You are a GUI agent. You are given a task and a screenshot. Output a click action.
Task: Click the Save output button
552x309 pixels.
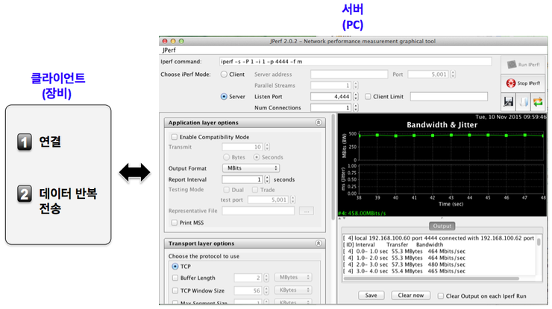click(x=371, y=295)
